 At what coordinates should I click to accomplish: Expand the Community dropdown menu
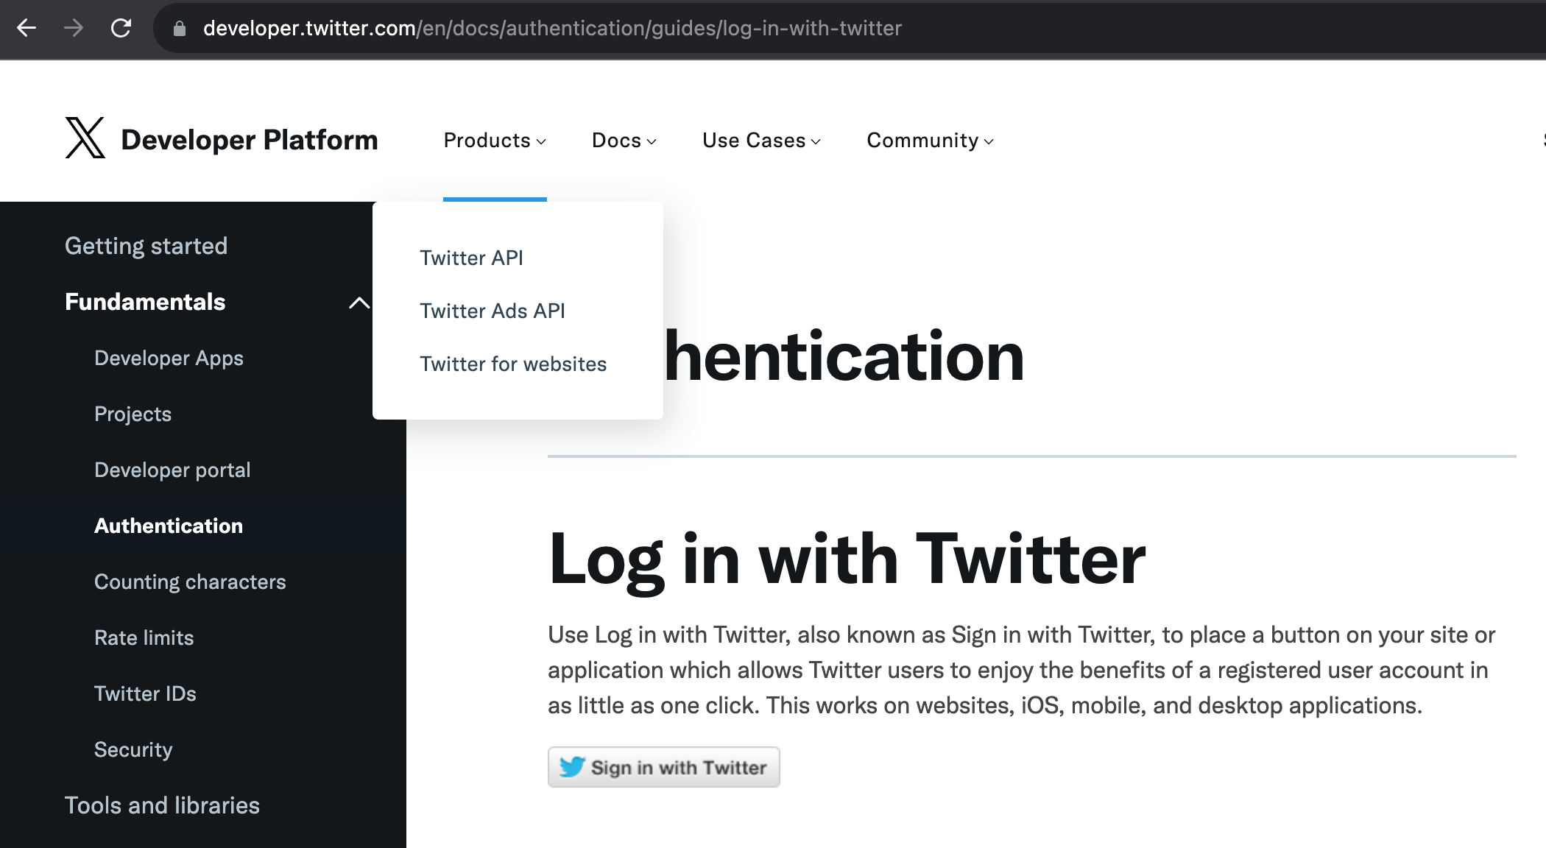click(x=930, y=141)
